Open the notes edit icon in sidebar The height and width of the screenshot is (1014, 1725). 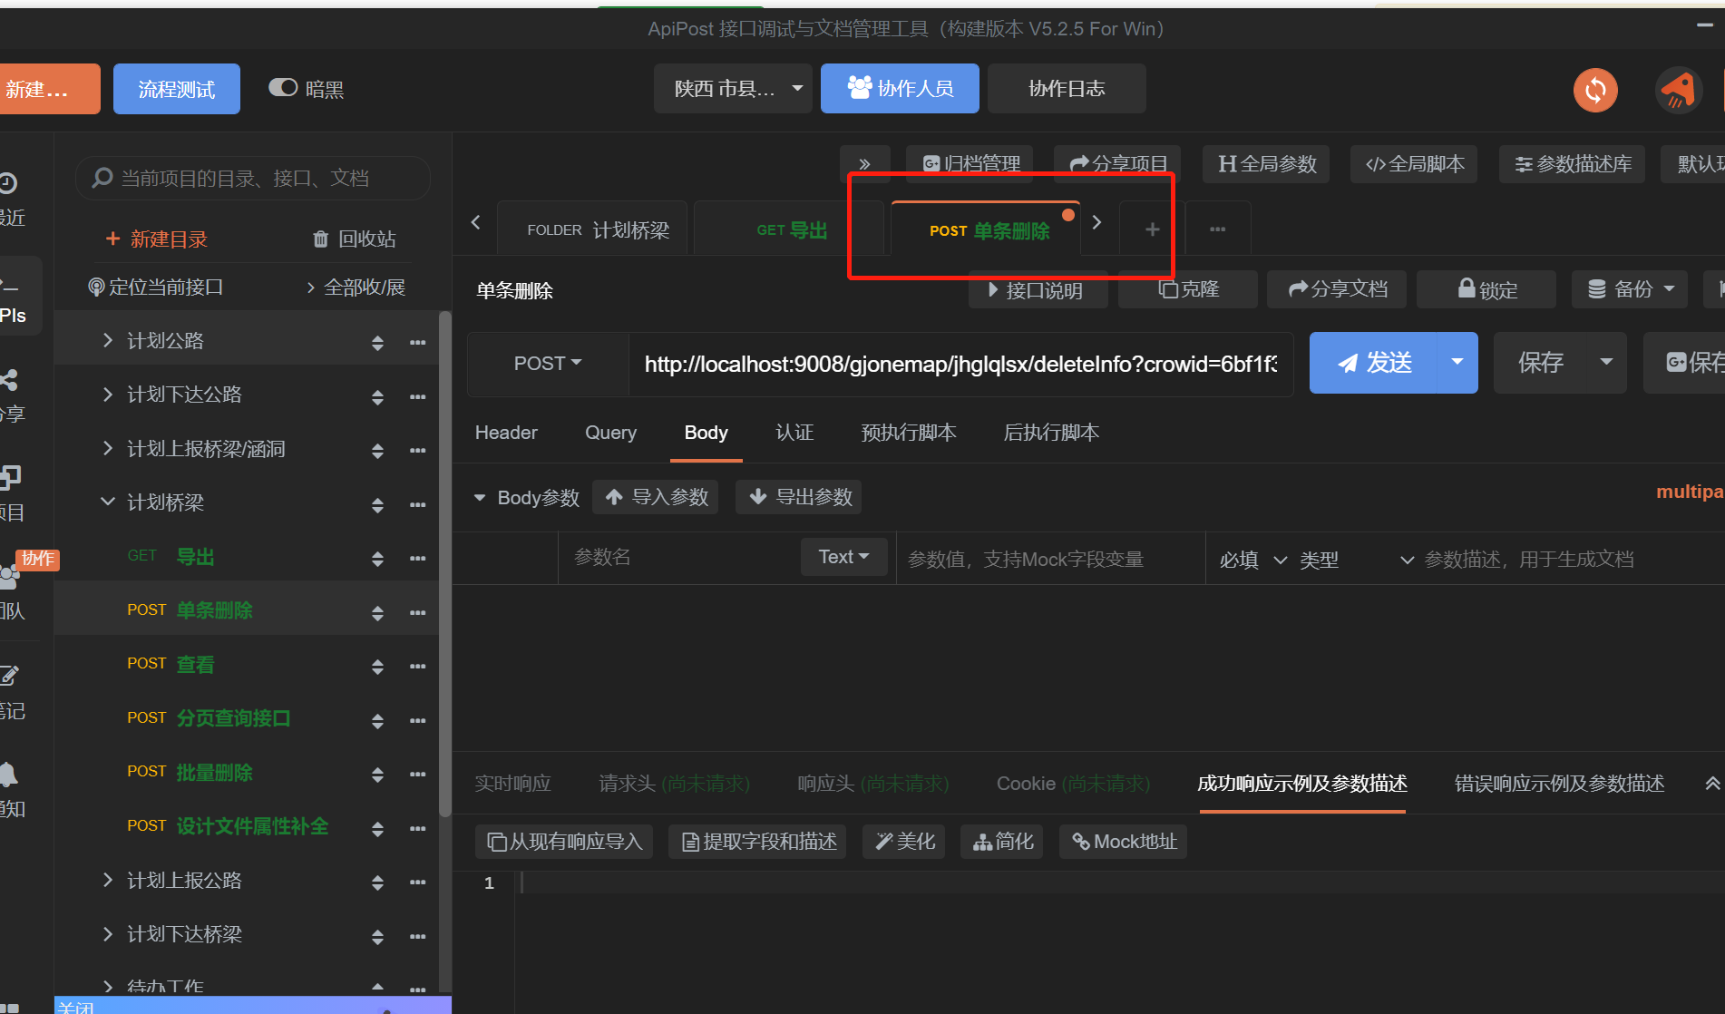[10, 675]
